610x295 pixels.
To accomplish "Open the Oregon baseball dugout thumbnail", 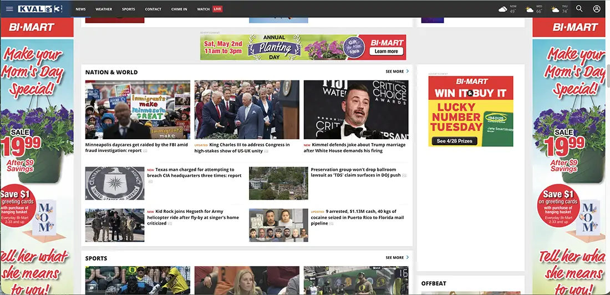I will pyautogui.click(x=356, y=280).
